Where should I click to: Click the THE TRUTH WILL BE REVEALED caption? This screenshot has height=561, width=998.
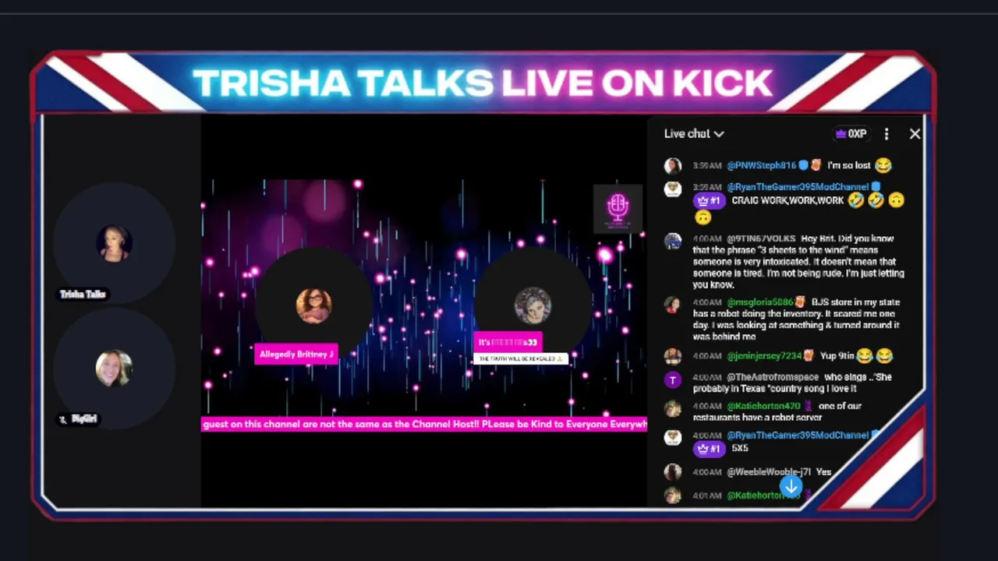coord(520,358)
